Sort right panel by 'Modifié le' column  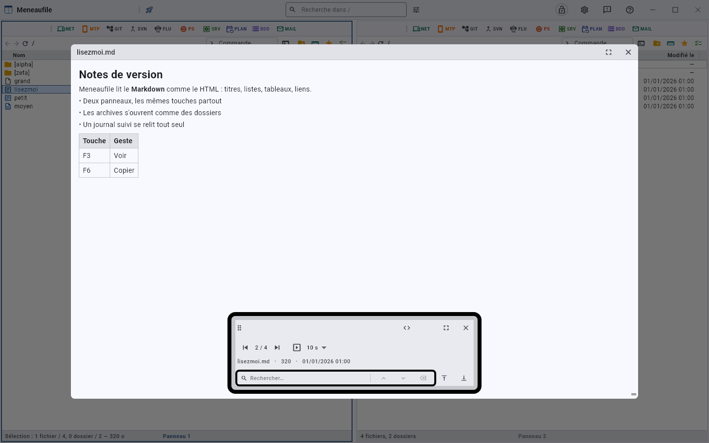(680, 55)
